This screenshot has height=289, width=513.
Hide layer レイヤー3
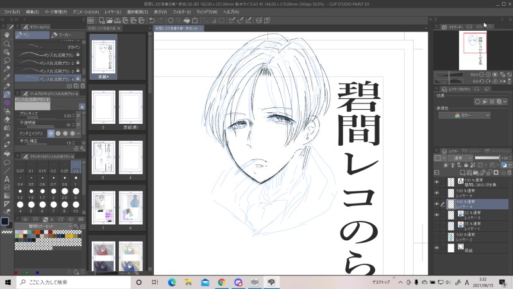437,215
